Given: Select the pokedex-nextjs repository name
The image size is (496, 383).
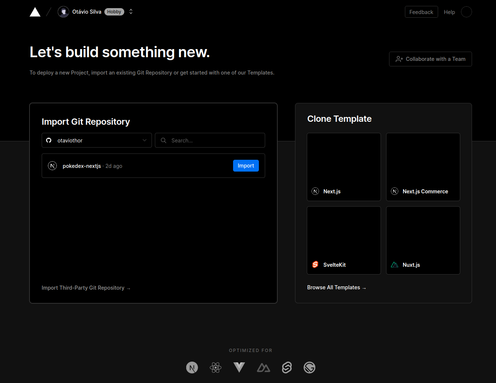Looking at the screenshot, I should 82,166.
